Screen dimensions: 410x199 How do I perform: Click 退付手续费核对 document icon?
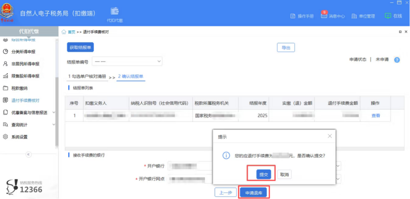pyautogui.click(x=5, y=100)
